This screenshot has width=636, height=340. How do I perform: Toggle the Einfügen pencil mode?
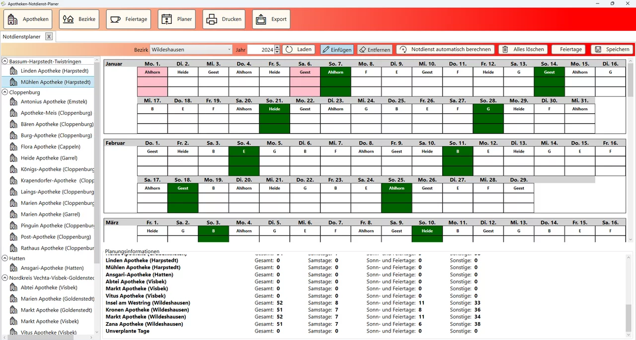[x=337, y=50]
